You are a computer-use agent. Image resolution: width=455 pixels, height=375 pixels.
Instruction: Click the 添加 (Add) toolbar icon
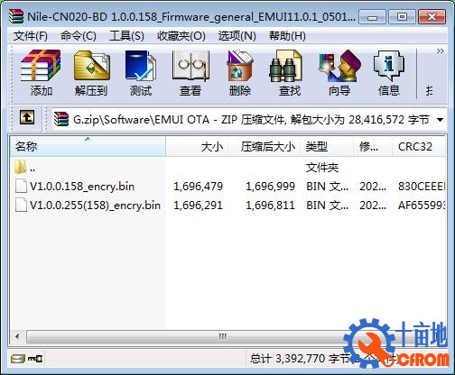41,73
